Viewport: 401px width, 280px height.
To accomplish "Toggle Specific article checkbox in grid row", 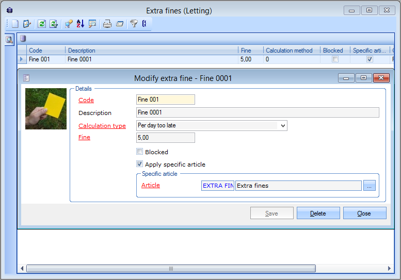I will click(369, 59).
